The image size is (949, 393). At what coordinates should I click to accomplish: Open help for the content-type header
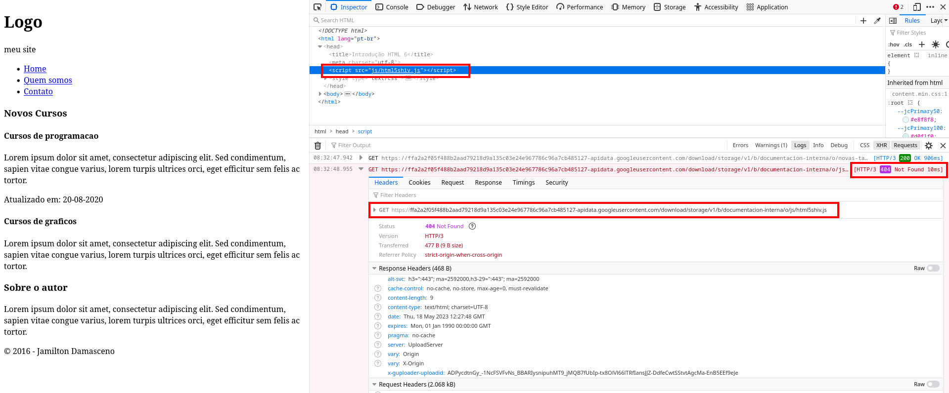point(378,307)
